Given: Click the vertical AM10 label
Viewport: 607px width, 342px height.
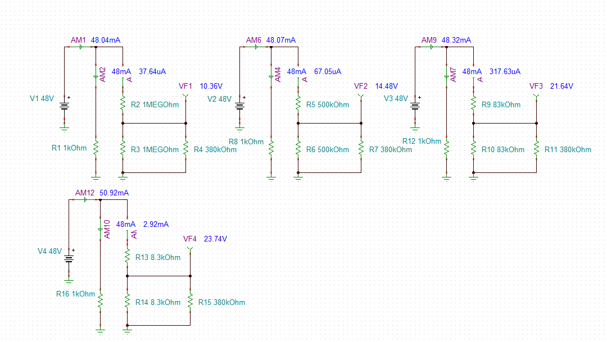Looking at the screenshot, I should 107,230.
